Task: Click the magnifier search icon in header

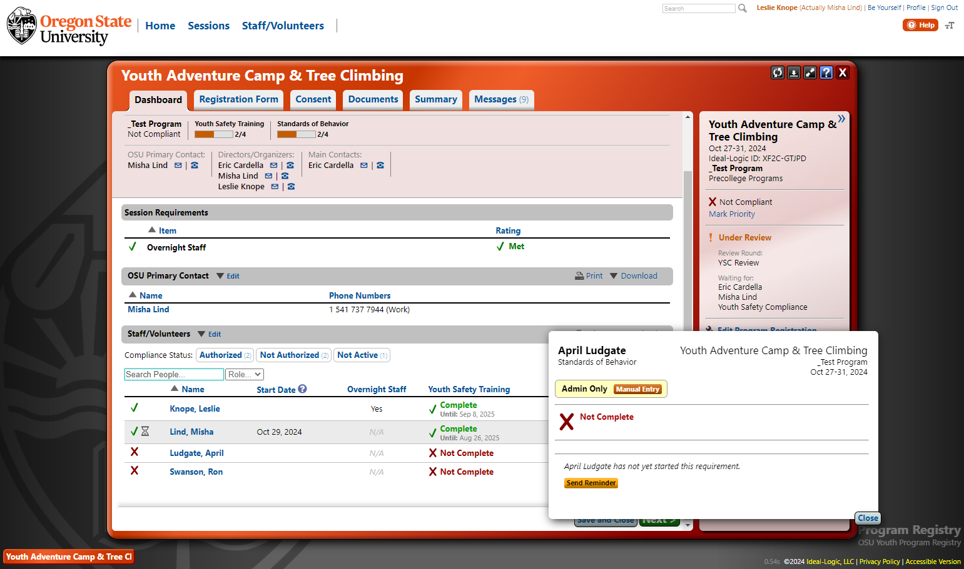Action: point(743,8)
